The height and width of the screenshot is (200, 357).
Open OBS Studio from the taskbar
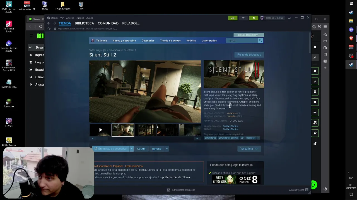[351, 56]
